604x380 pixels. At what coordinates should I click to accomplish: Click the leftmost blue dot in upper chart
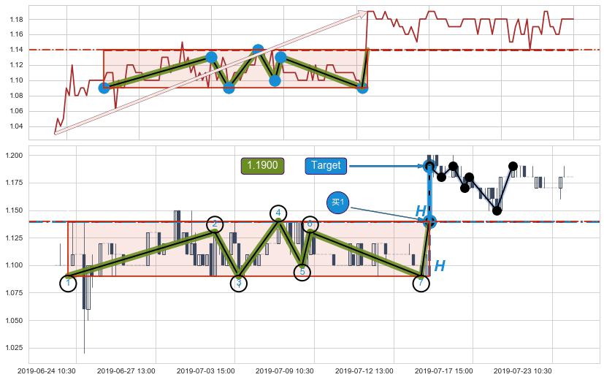point(104,88)
